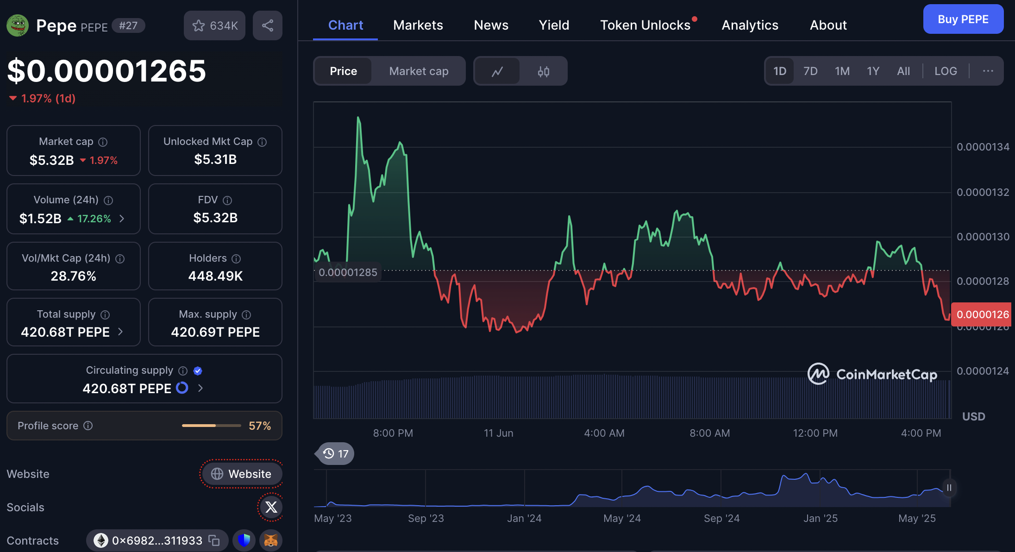Open the Website link button
Screen dimensions: 1015x552
pos(241,474)
